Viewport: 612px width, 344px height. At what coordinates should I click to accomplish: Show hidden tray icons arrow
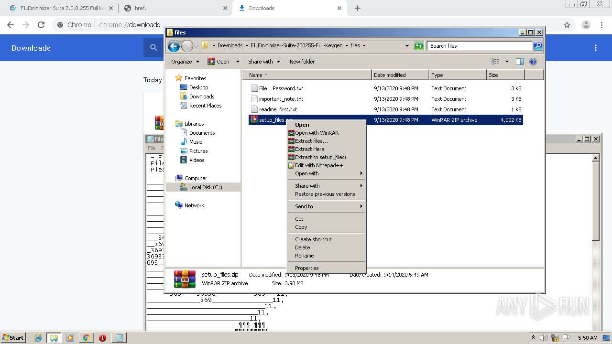coord(533,338)
